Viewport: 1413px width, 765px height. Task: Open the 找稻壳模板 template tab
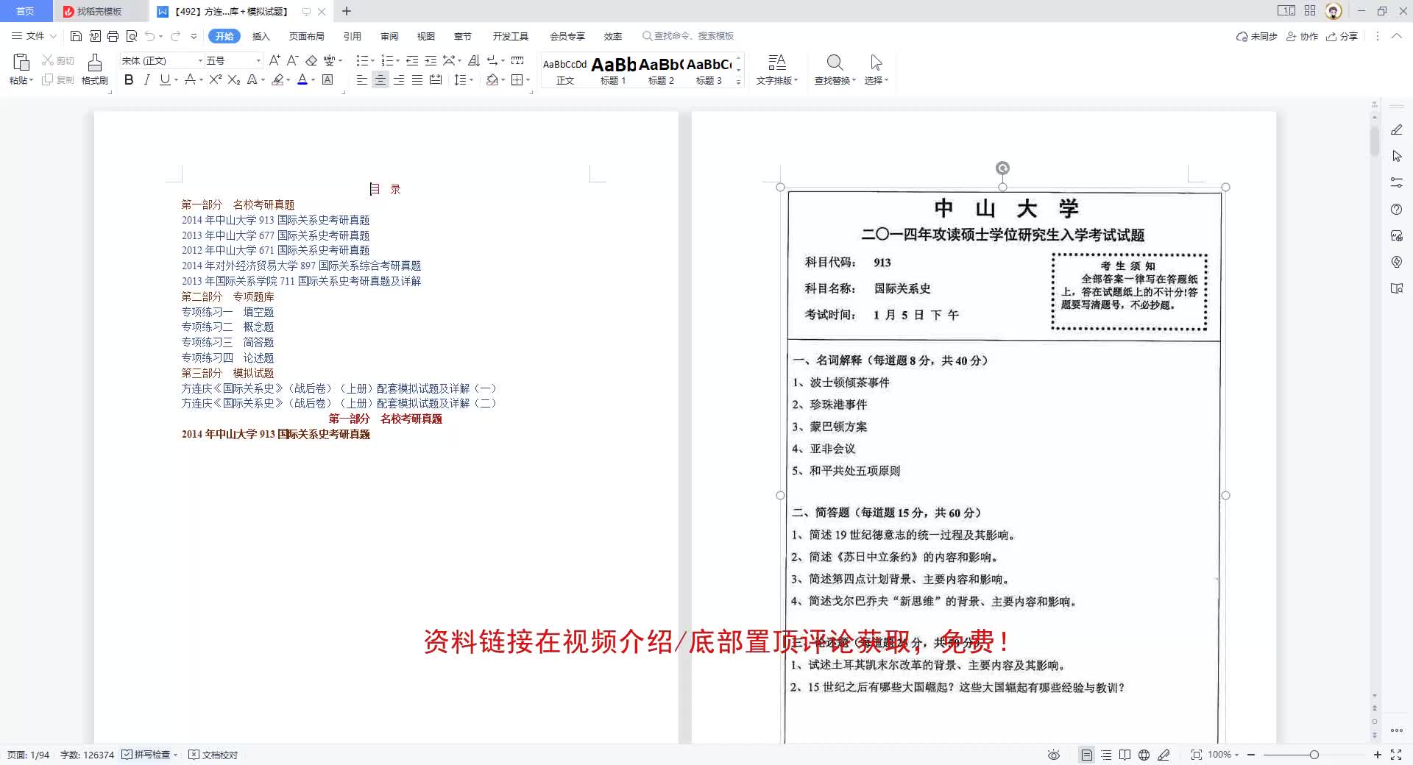pos(99,11)
